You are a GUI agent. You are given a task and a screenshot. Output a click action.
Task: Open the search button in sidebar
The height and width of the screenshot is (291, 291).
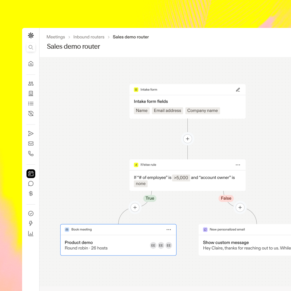coord(31,47)
